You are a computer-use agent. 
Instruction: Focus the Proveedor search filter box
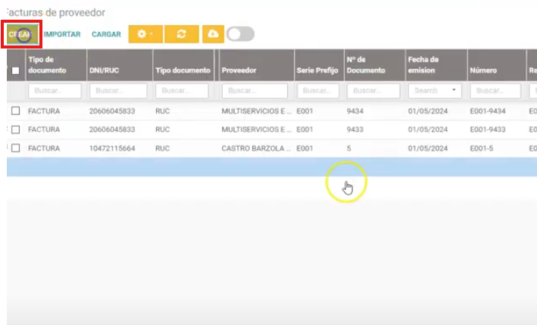[x=254, y=91]
